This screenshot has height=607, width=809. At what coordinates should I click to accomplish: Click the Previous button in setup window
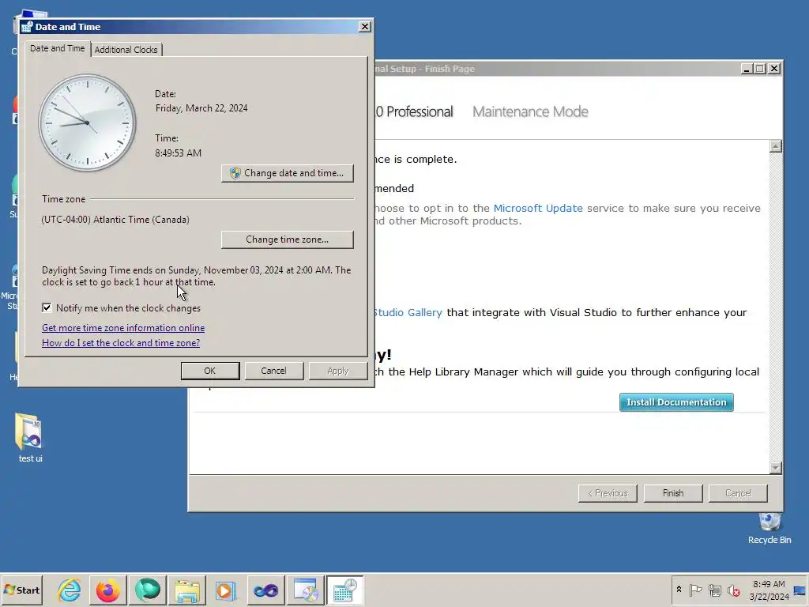pyautogui.click(x=608, y=493)
